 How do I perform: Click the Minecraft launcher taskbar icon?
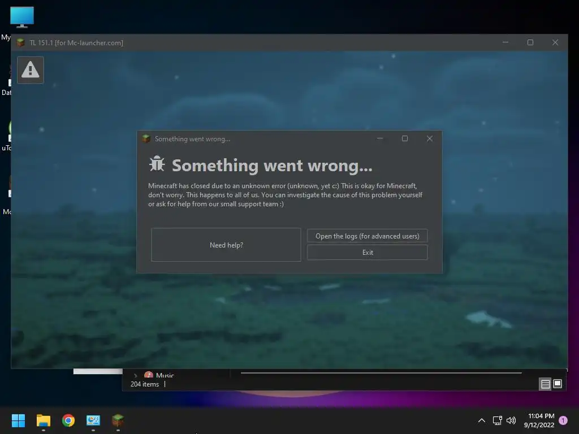click(x=118, y=420)
